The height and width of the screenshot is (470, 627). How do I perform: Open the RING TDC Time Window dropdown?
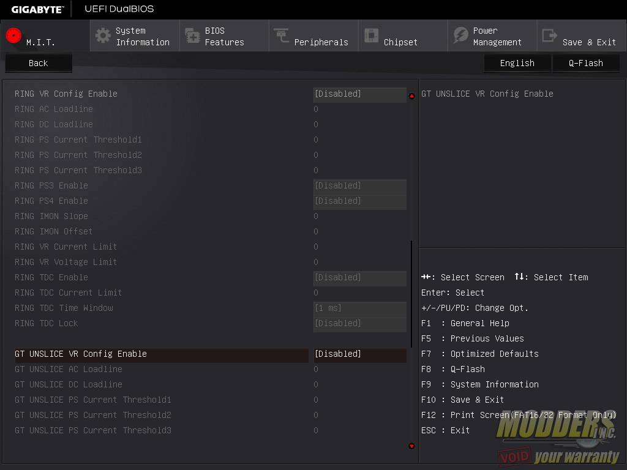[359, 308]
